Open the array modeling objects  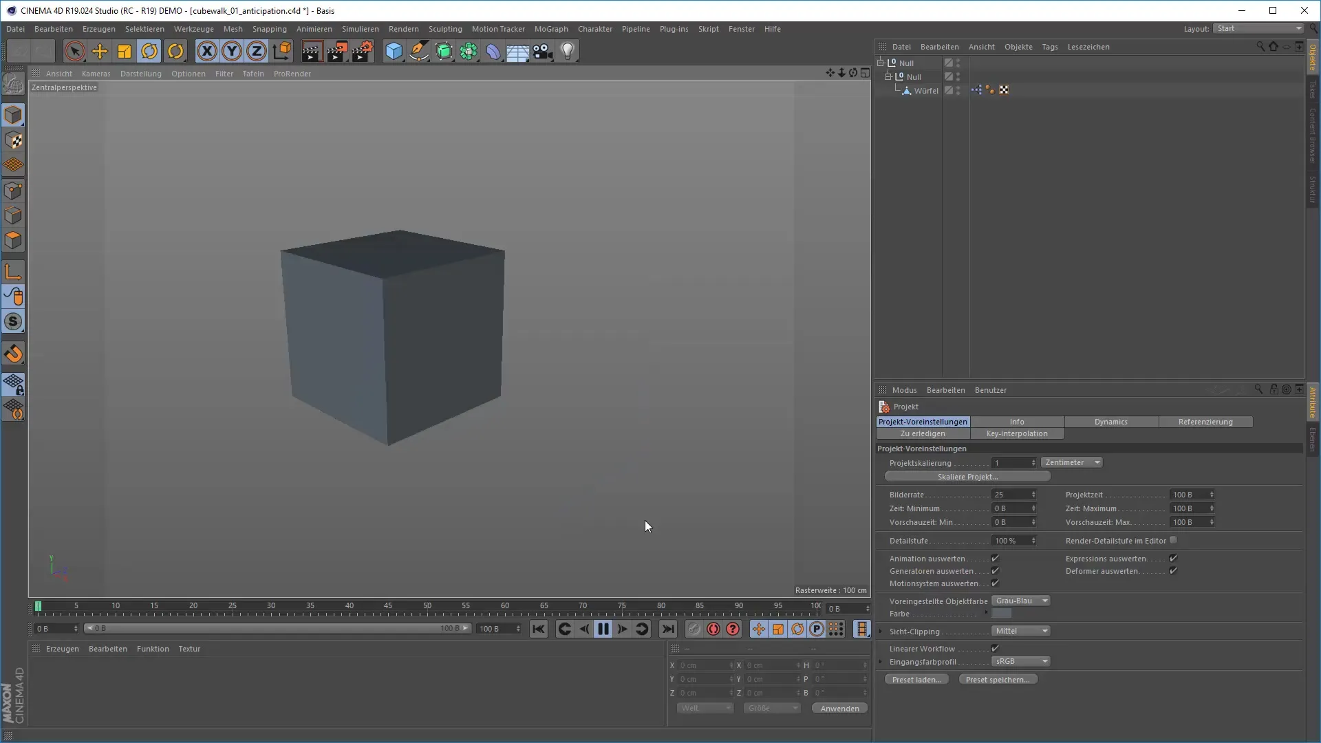pos(469,51)
